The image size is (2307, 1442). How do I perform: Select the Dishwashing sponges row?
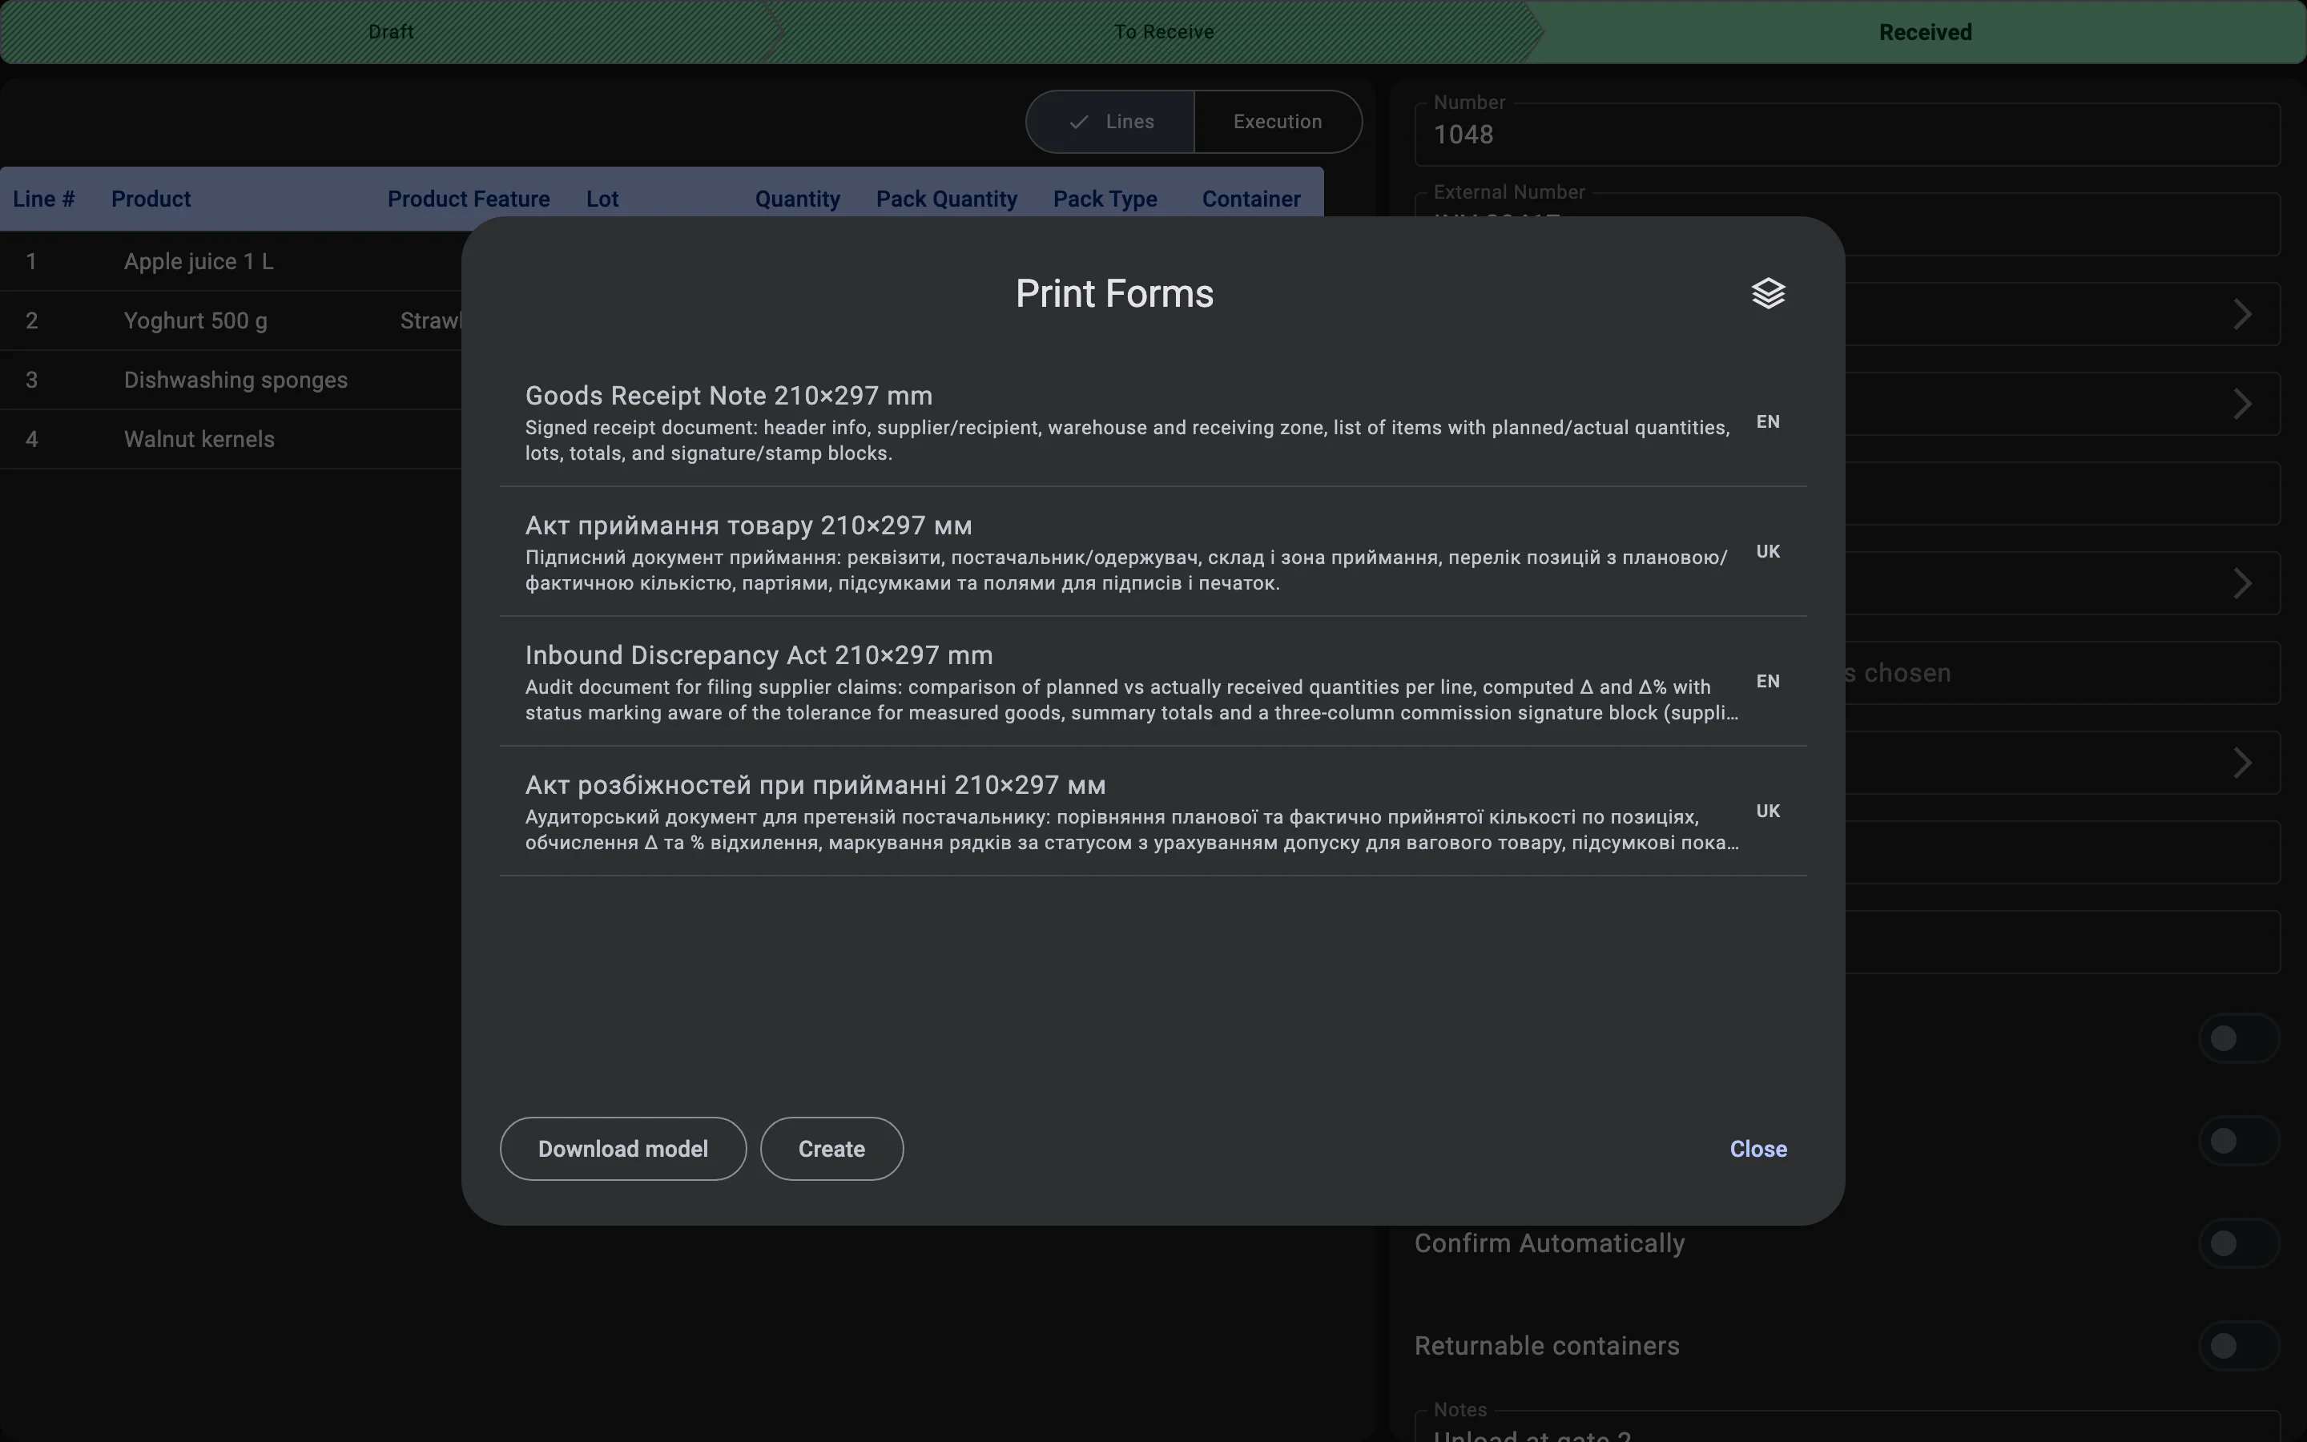(x=231, y=380)
